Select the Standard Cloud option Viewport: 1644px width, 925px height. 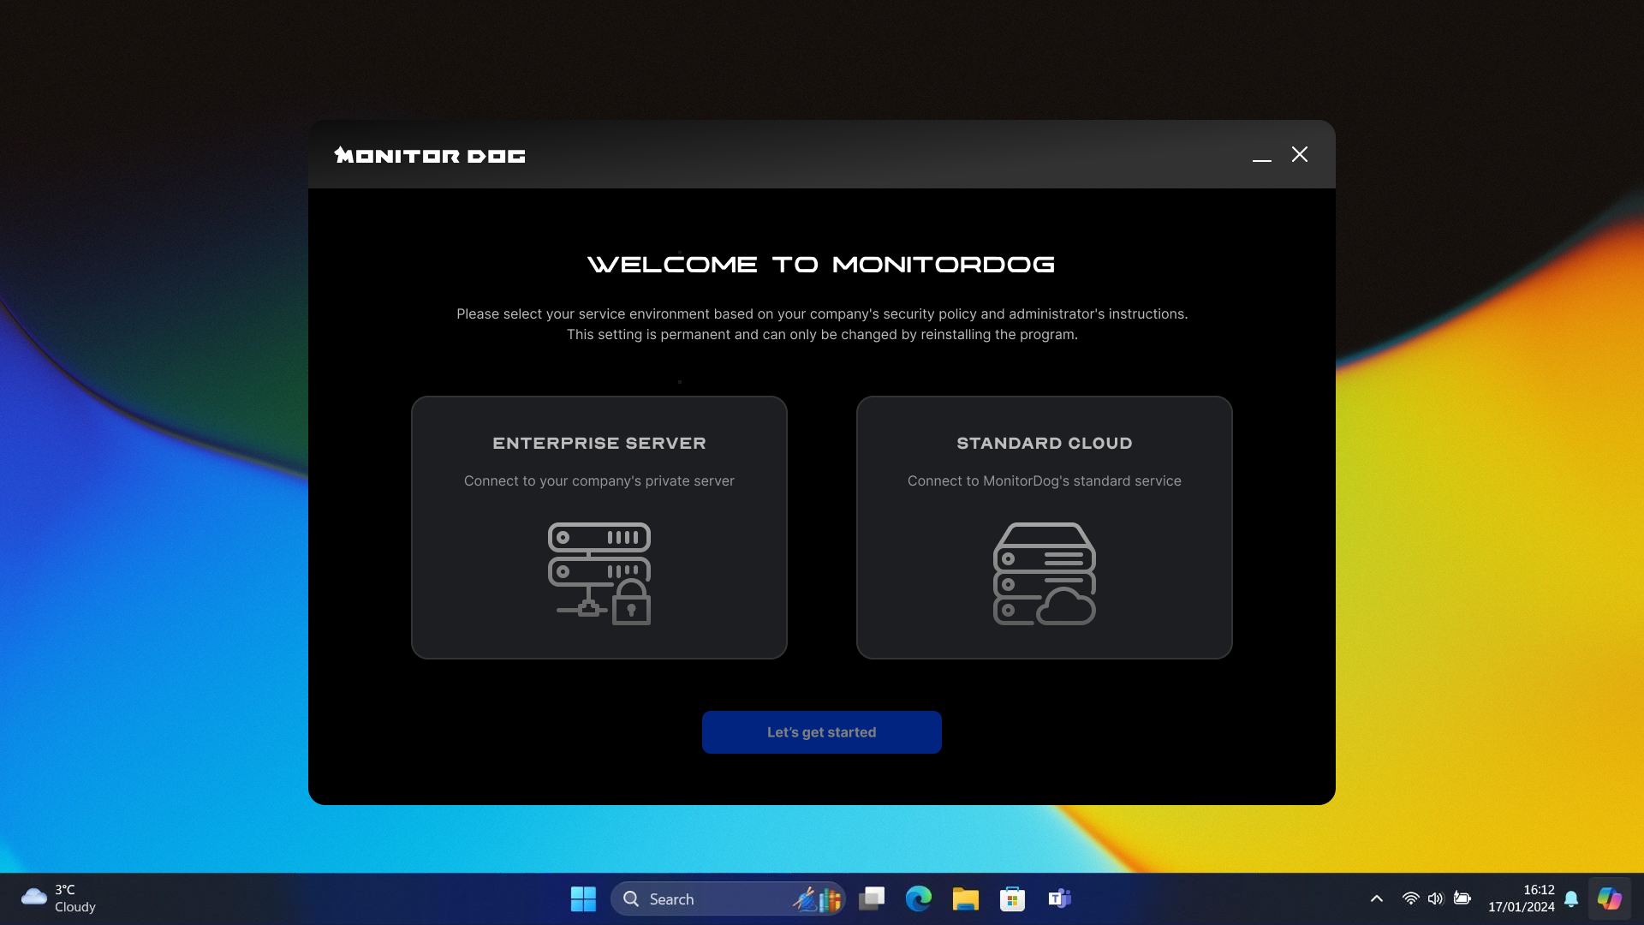coord(1044,527)
